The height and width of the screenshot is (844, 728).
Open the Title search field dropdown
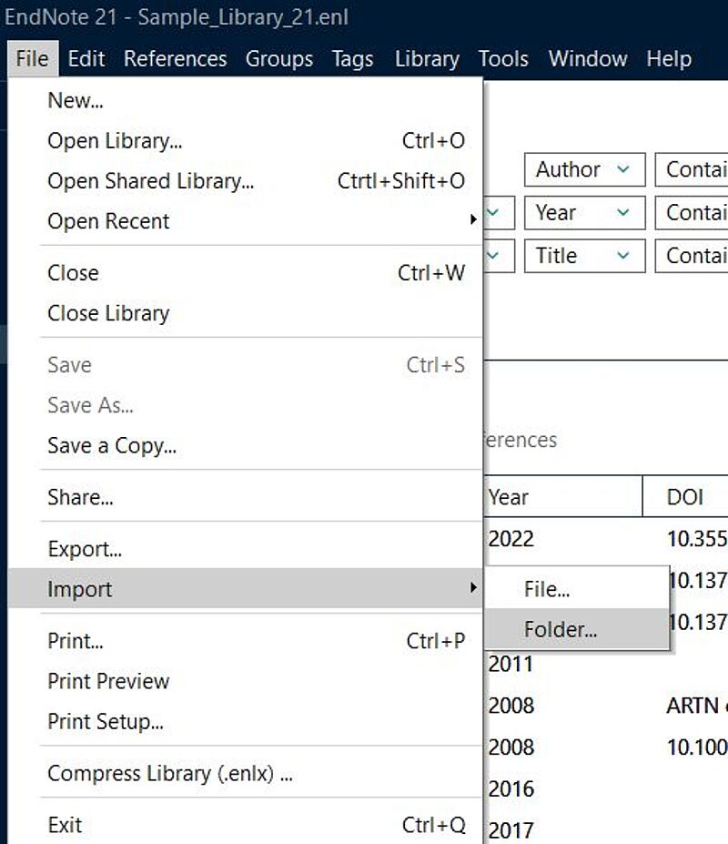tap(585, 256)
